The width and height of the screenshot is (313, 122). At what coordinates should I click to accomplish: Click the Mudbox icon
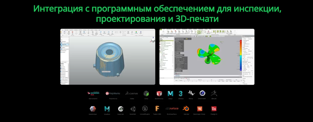[107, 109]
